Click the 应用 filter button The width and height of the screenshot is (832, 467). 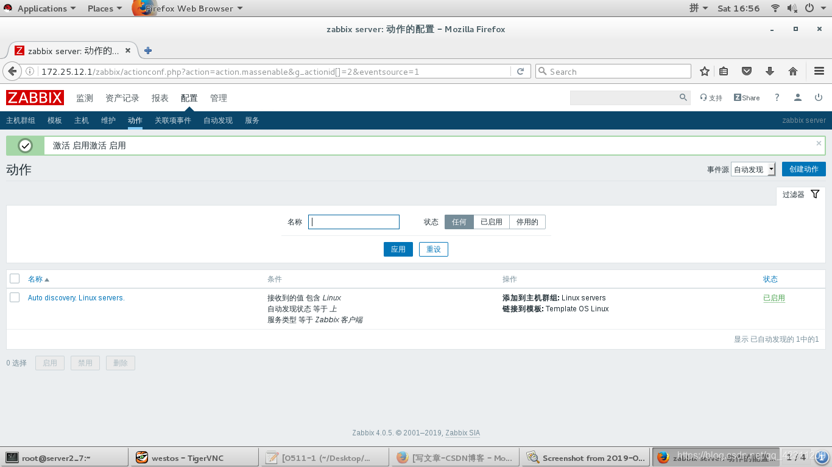click(398, 249)
